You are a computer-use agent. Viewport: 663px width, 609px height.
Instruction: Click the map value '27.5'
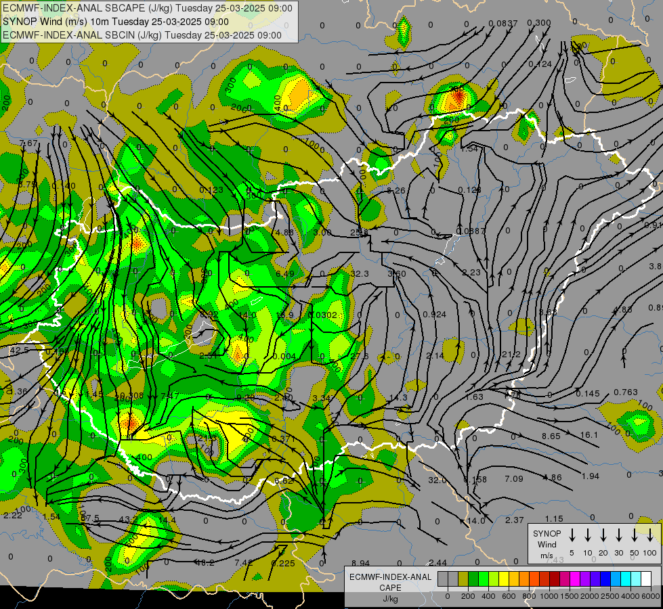[x=360, y=357]
